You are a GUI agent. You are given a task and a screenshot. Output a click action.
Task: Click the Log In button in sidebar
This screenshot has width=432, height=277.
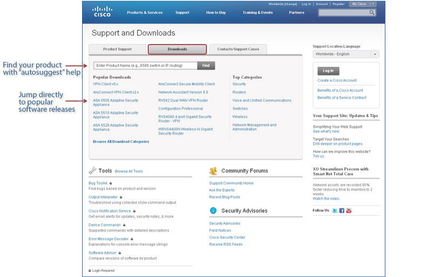point(328,71)
